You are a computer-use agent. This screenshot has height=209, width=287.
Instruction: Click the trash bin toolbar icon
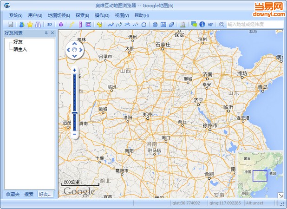(x=61, y=24)
